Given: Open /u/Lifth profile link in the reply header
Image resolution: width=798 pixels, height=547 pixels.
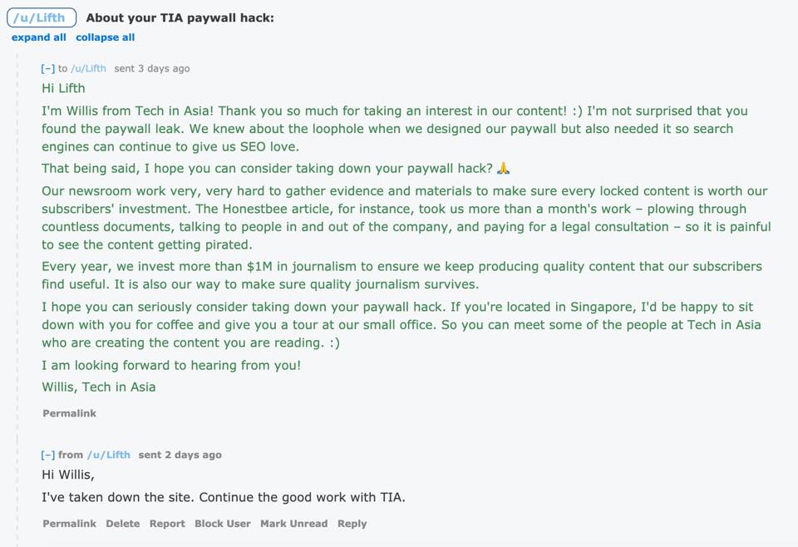Looking at the screenshot, I should click(x=109, y=455).
